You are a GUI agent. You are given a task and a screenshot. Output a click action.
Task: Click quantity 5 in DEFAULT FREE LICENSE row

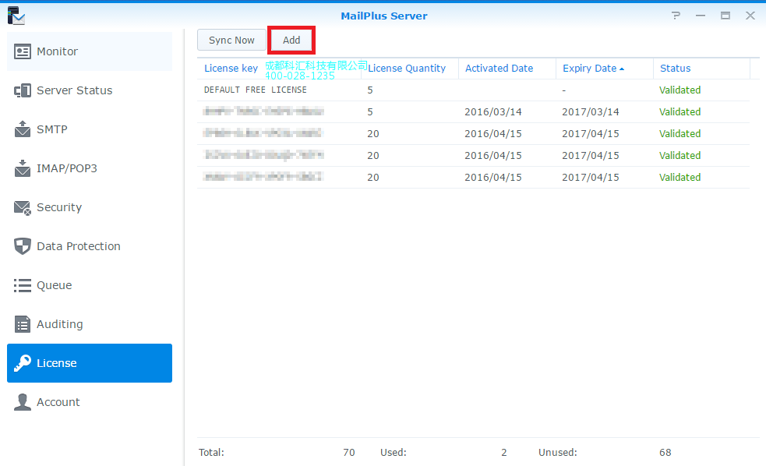[370, 90]
